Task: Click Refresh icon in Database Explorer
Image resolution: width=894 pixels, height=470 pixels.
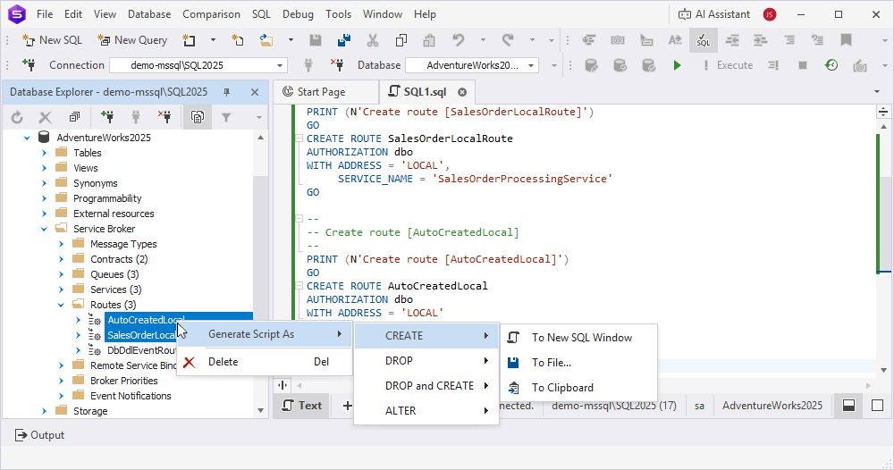Action: coord(17,117)
